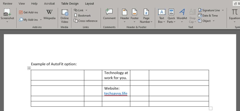
Task: Open the Acrobat tab
Action: (x=49, y=3)
